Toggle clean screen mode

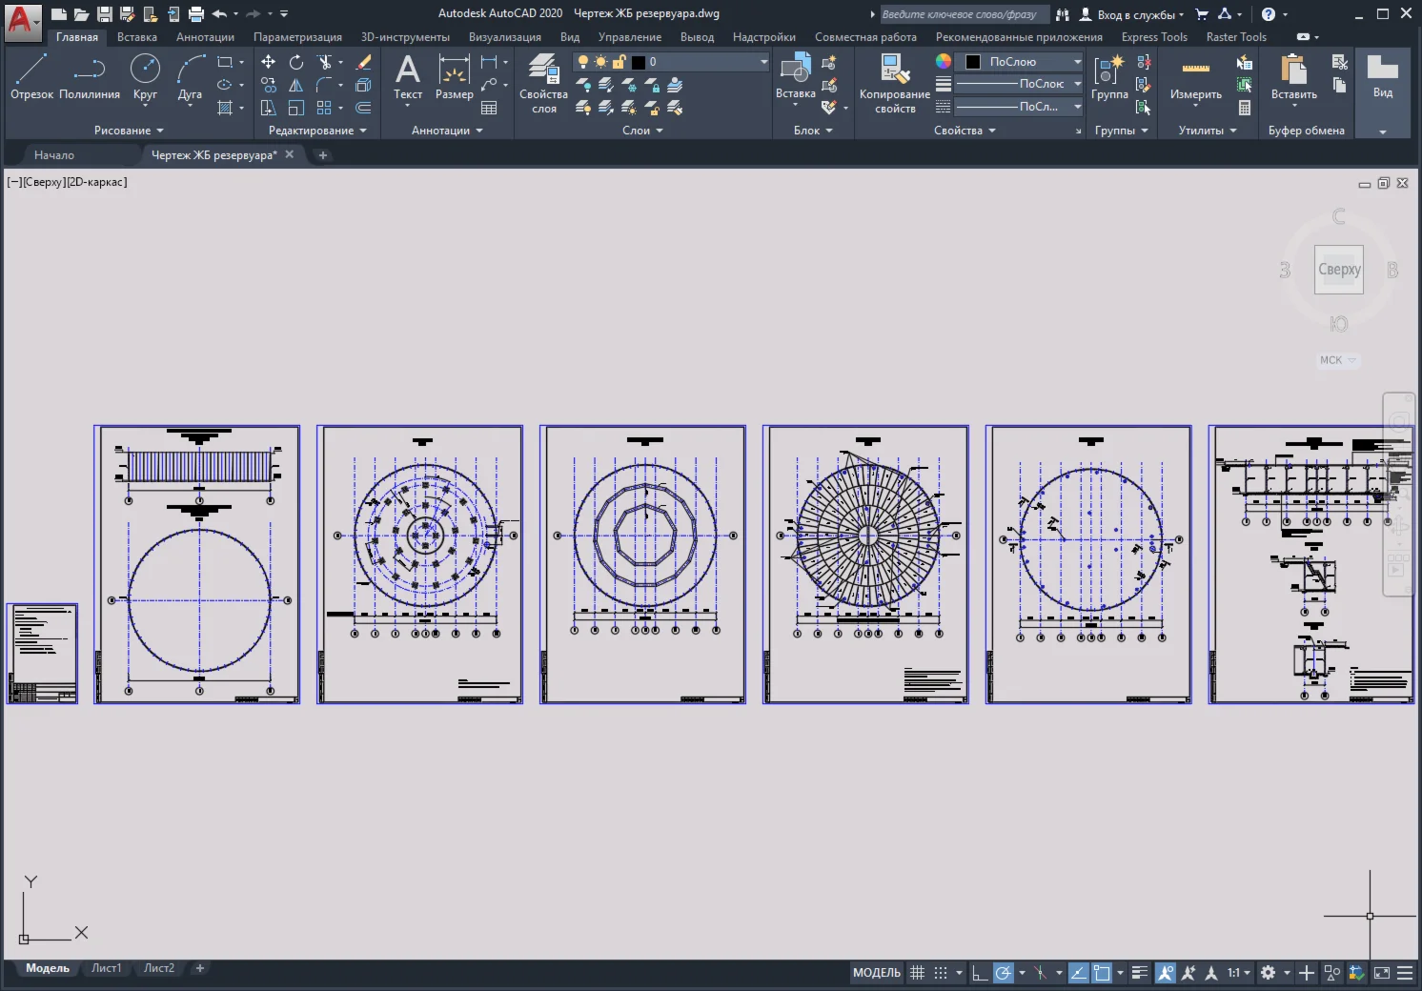pos(1382,973)
